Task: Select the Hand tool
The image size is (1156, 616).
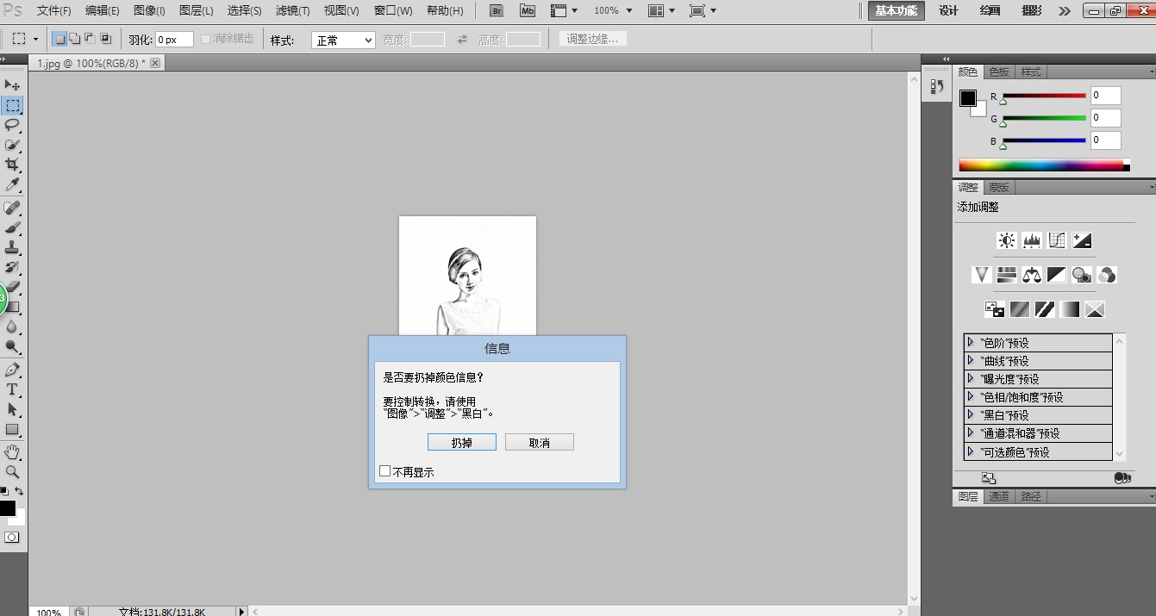Action: coord(12,452)
